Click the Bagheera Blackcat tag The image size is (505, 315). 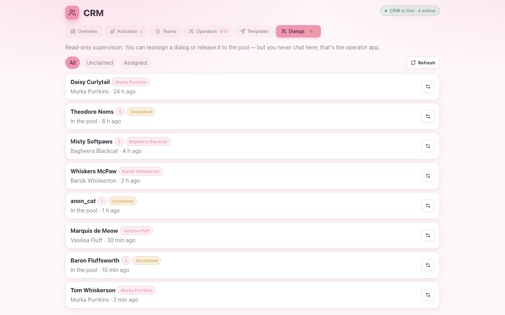148,141
